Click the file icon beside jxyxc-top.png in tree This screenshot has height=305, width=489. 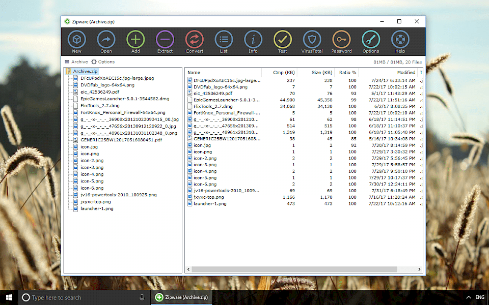tap(75, 202)
